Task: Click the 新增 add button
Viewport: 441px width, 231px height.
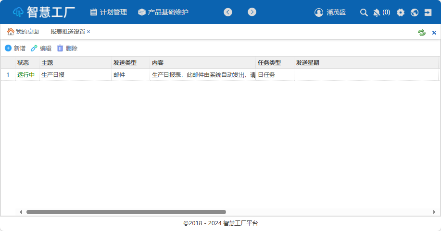Action: (15, 48)
